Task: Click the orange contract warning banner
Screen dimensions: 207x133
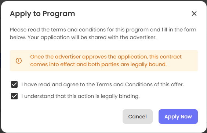Action: coord(104,61)
